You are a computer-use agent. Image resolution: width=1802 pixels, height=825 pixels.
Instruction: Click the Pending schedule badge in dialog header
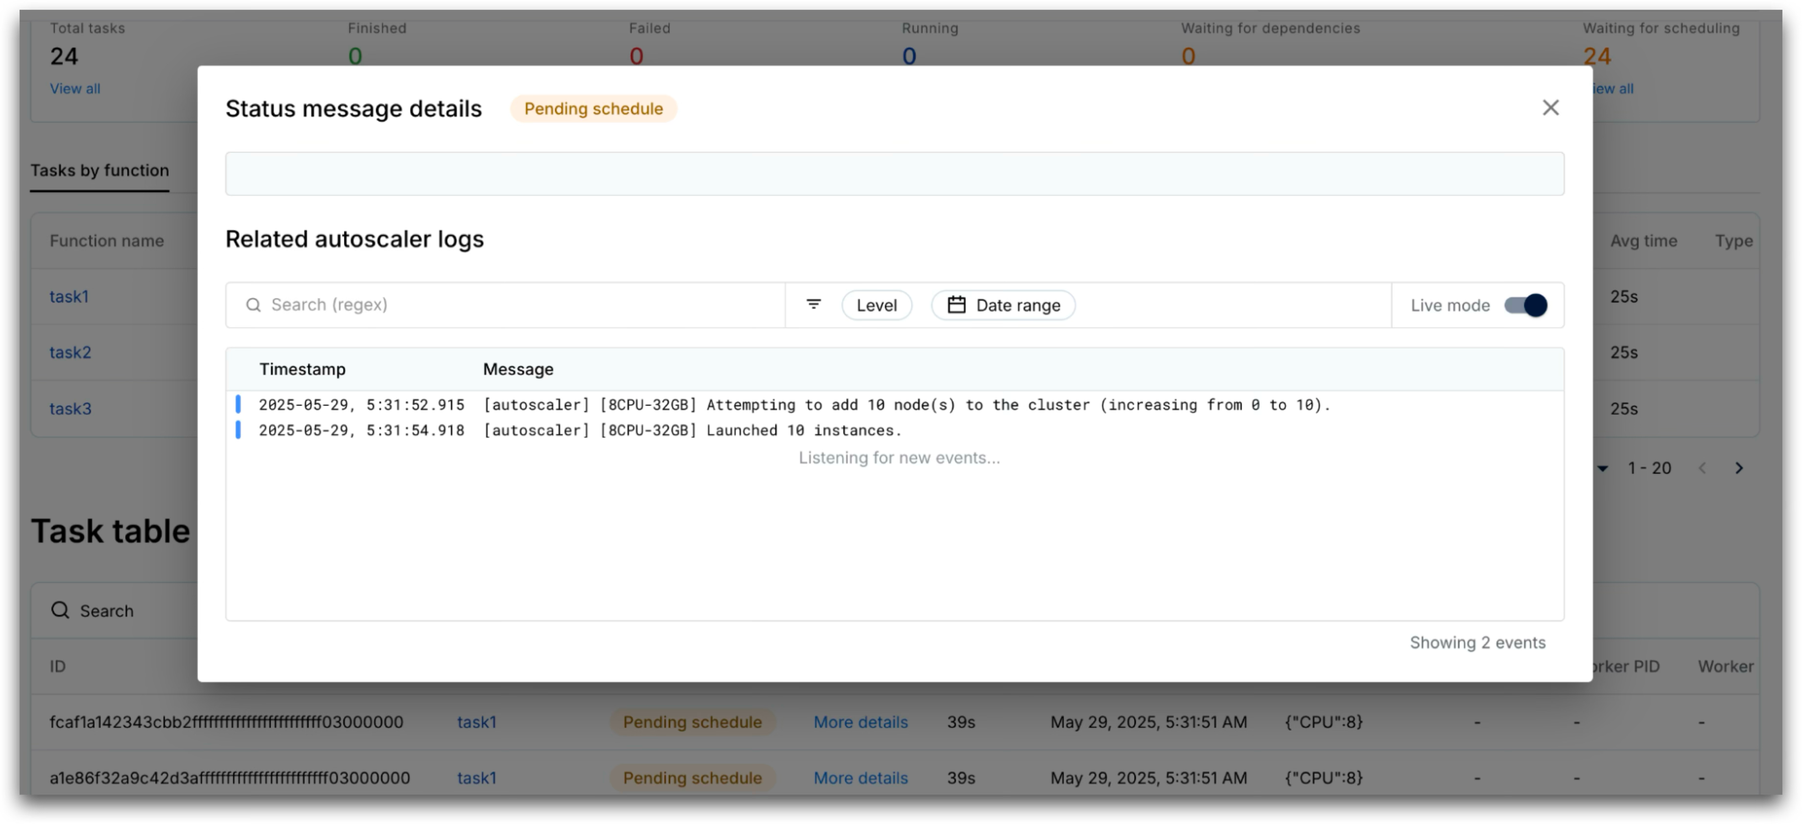(593, 108)
